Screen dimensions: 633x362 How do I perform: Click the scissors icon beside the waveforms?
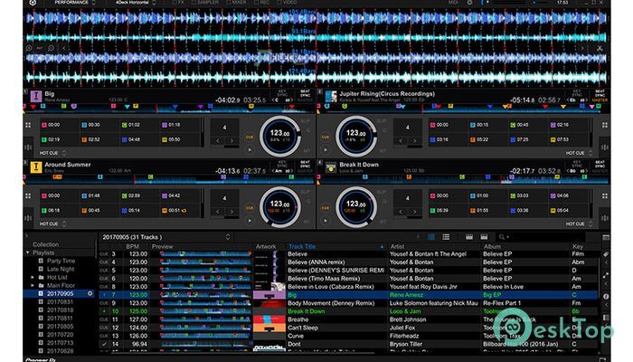(x=600, y=48)
